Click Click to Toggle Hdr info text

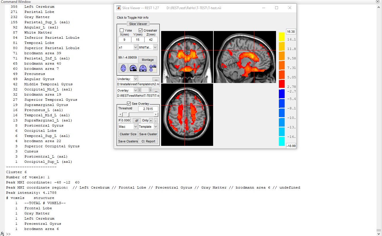coord(133,18)
